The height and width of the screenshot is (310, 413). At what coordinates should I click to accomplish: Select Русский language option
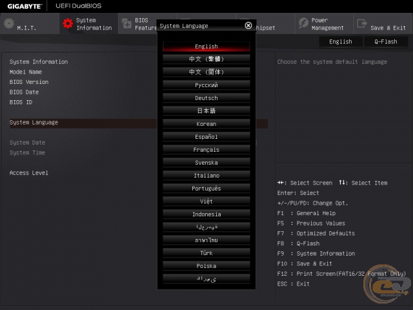coord(206,85)
